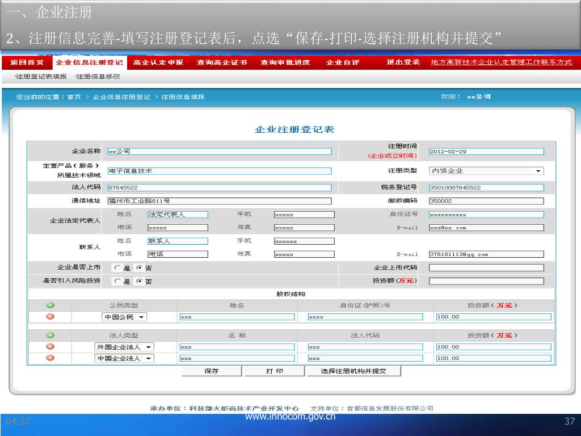
Task: Click the green add icon beside 法人类型
Action: point(50,336)
